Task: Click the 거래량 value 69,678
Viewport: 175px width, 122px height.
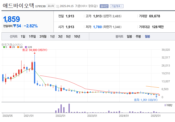Action: 154,16
